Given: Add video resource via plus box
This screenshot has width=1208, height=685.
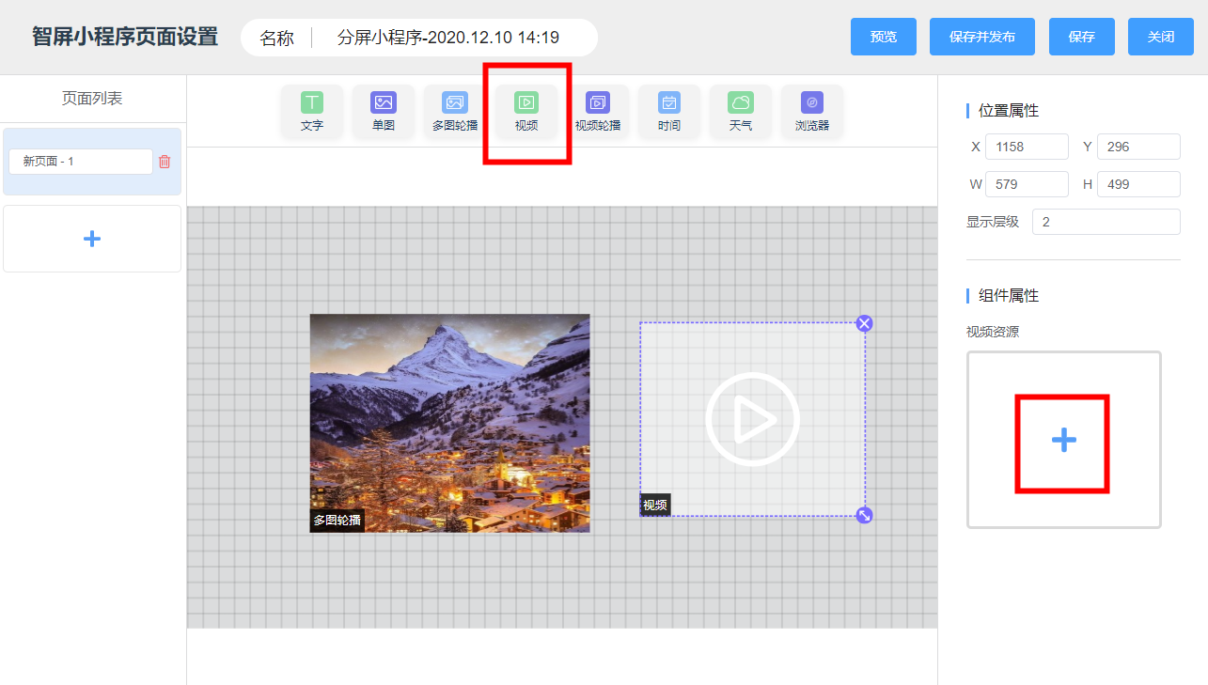Looking at the screenshot, I should [x=1064, y=440].
